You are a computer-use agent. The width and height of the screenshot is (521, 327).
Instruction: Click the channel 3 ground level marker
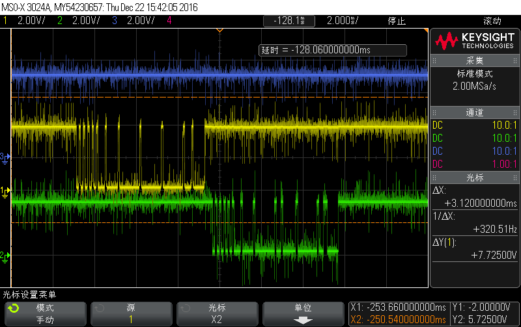(x=5, y=158)
